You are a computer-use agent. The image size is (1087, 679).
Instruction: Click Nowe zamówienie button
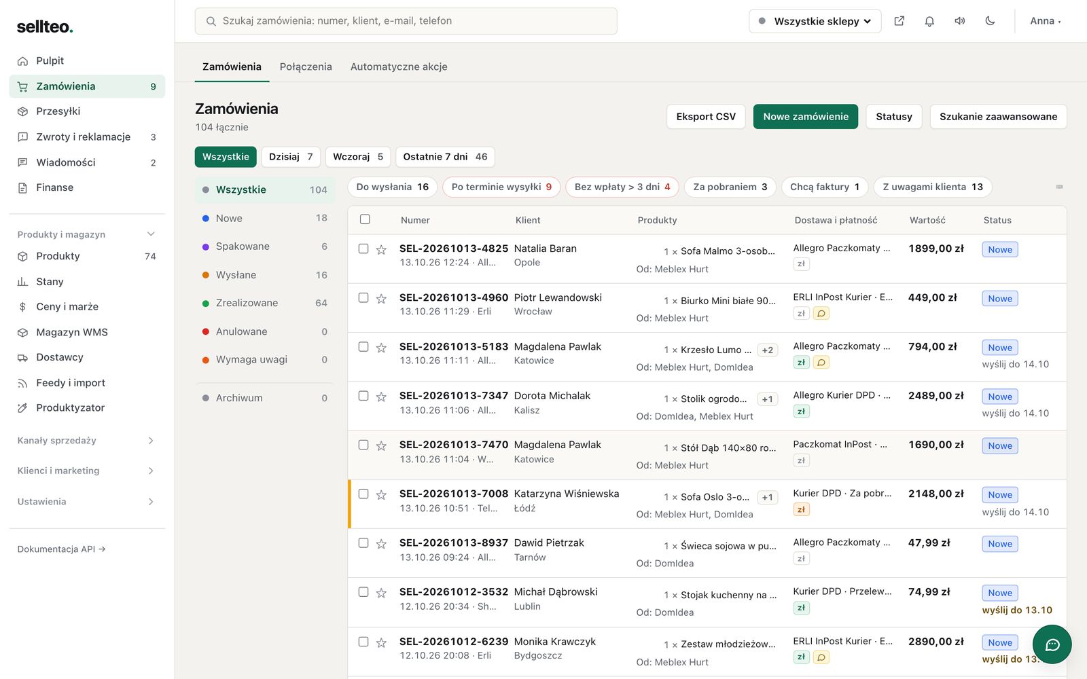click(806, 117)
